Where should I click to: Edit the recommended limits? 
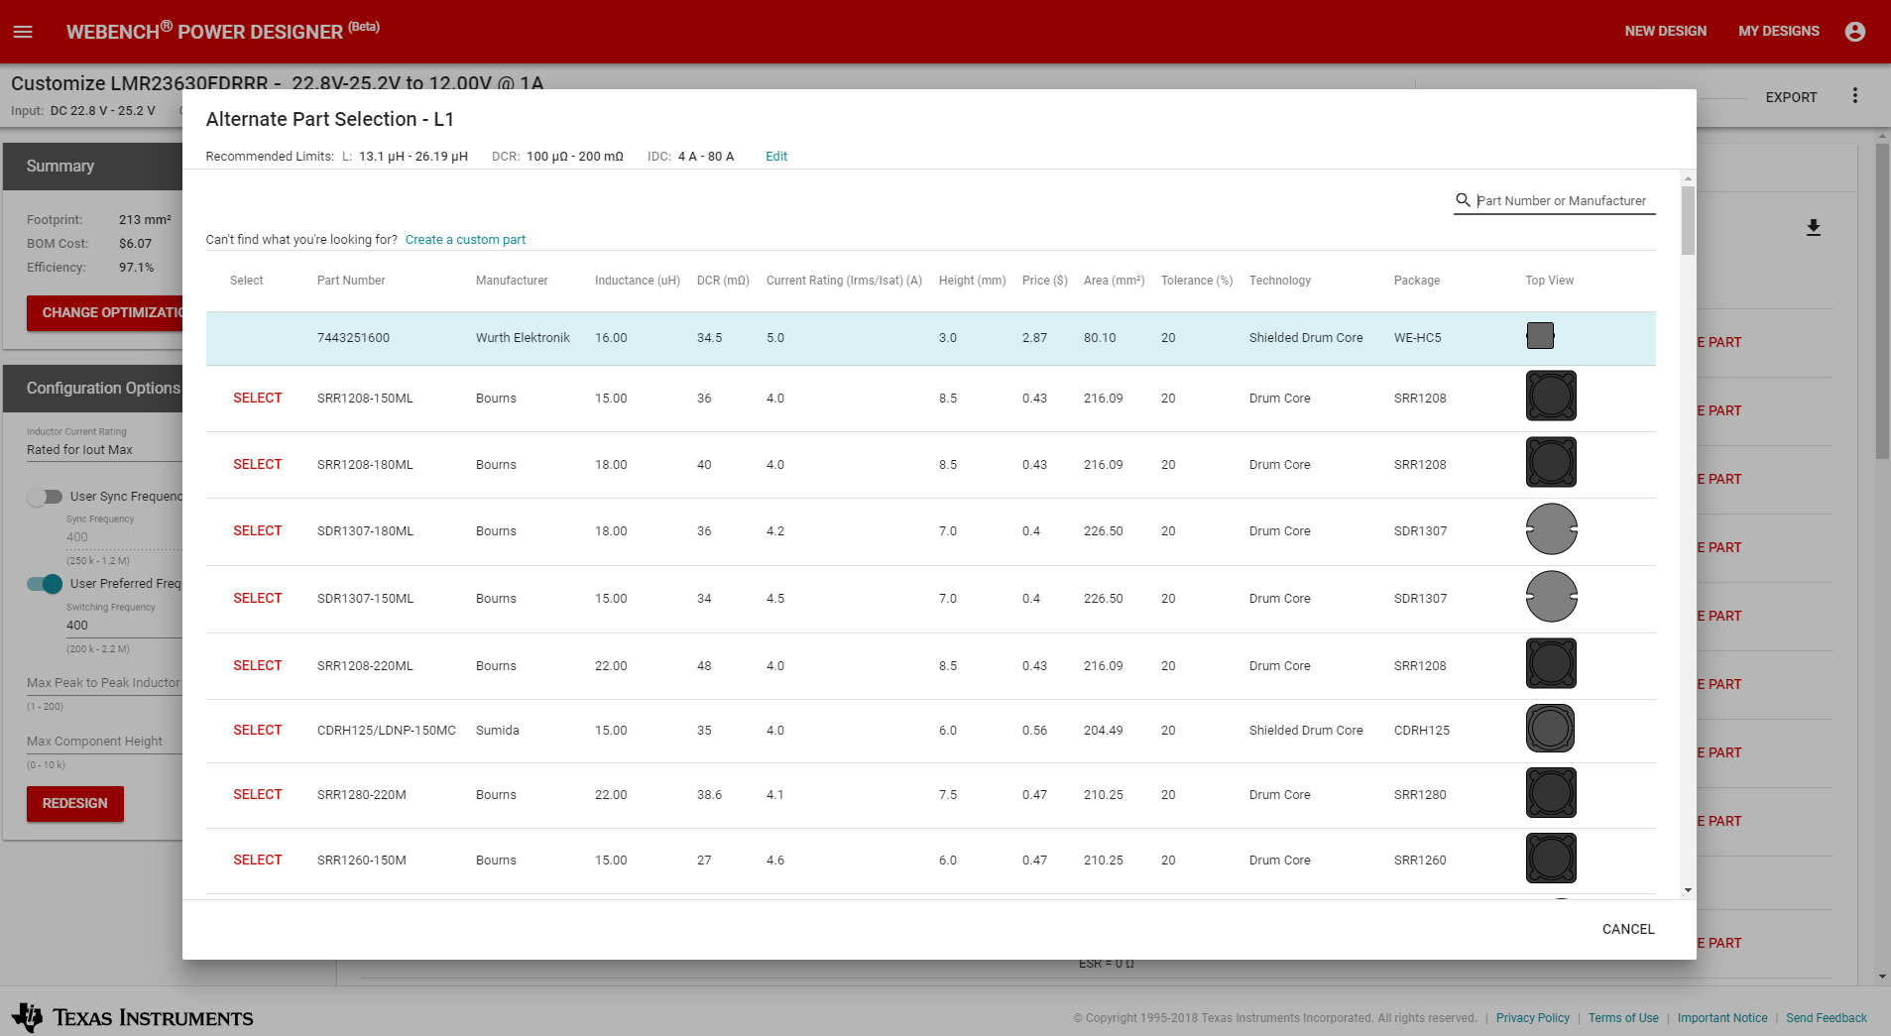[x=776, y=157]
